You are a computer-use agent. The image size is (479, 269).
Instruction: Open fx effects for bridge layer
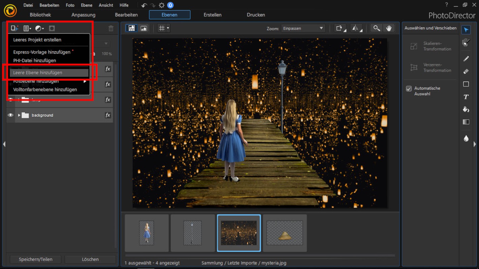108,84
